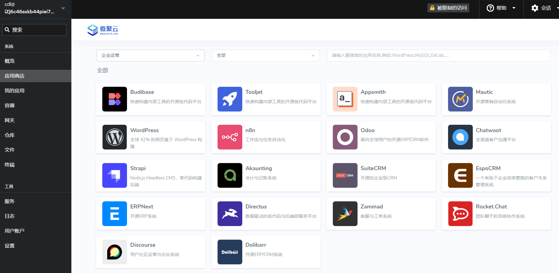Click the Rocket.Chat app title
Viewport: 559px width, 273px height.
tap(491, 207)
